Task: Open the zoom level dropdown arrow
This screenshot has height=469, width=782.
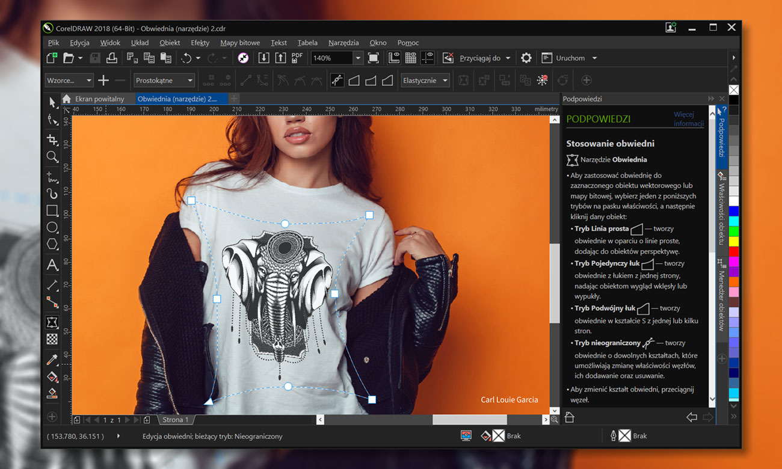Action: 358,58
